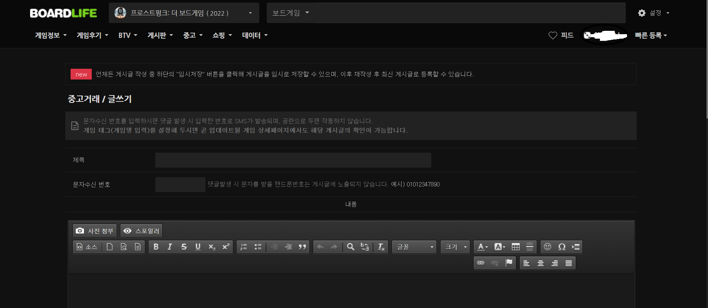Open the 중고 menu

[x=193, y=35]
